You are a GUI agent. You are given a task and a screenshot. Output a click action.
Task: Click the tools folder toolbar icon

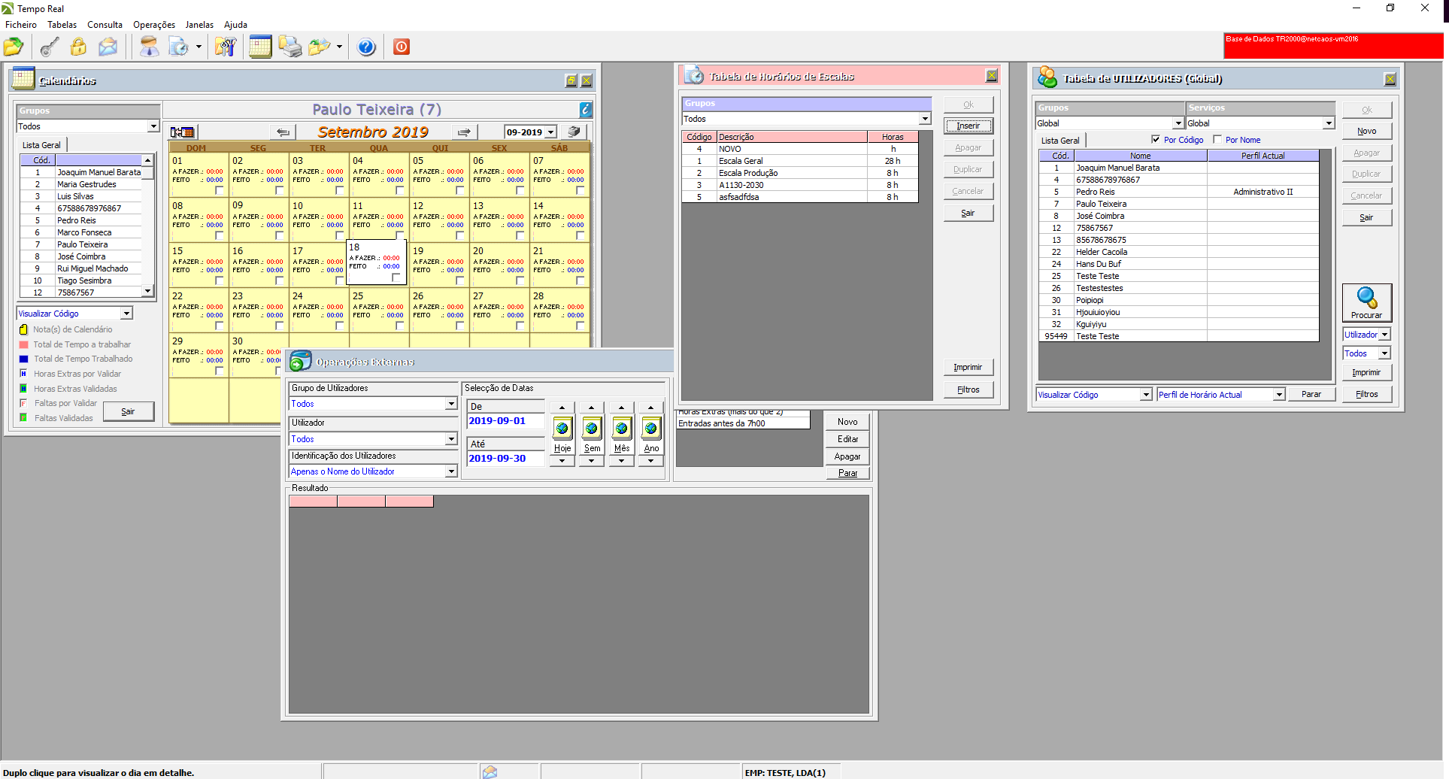pos(226,47)
